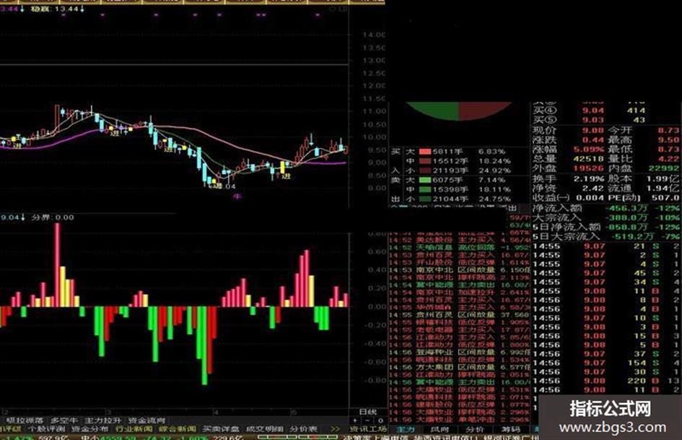
Task: Open the 行业新闻 tab
Action: click(134, 429)
